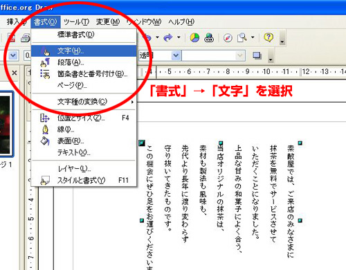
Task: Open the ヘルプ (Help) menu
Action: [x=181, y=22]
